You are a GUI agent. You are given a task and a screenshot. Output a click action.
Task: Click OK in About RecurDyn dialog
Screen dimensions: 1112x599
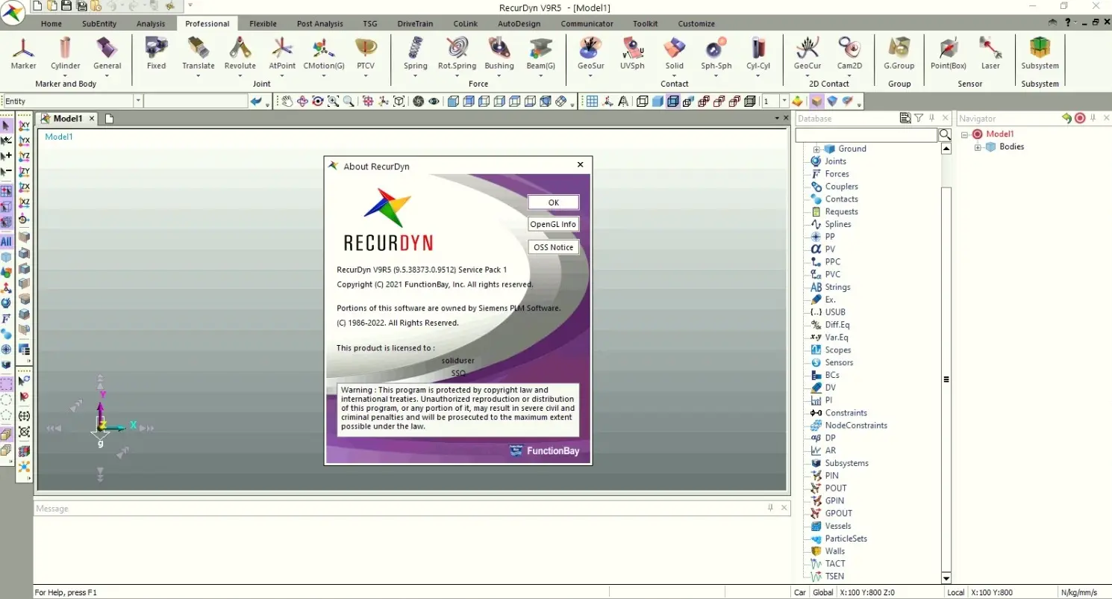click(553, 202)
